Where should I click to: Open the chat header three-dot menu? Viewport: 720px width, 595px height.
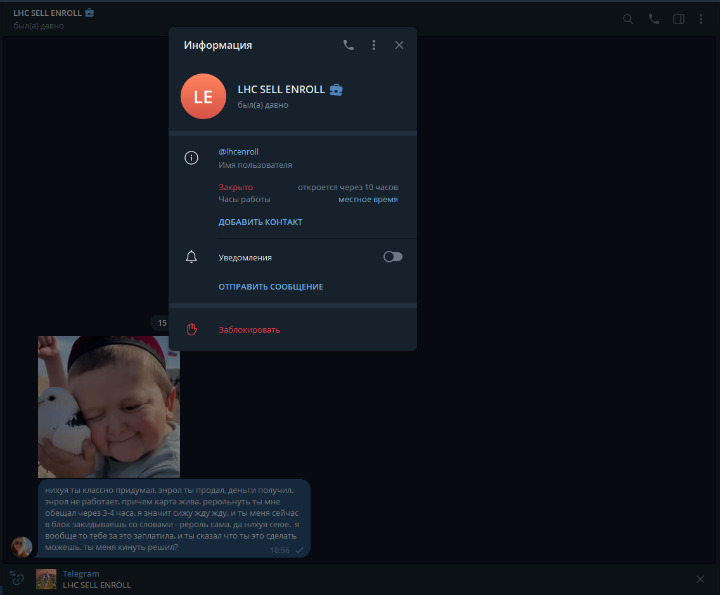tap(700, 19)
